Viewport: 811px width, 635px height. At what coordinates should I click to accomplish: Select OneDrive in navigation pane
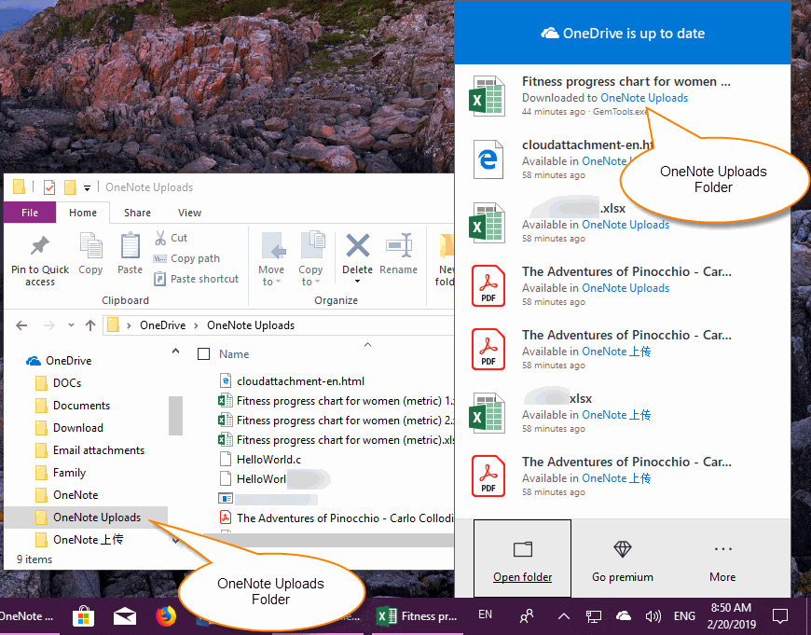click(x=59, y=361)
